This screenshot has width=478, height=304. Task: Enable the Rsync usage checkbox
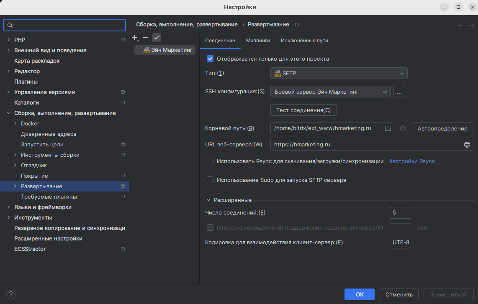(x=210, y=161)
